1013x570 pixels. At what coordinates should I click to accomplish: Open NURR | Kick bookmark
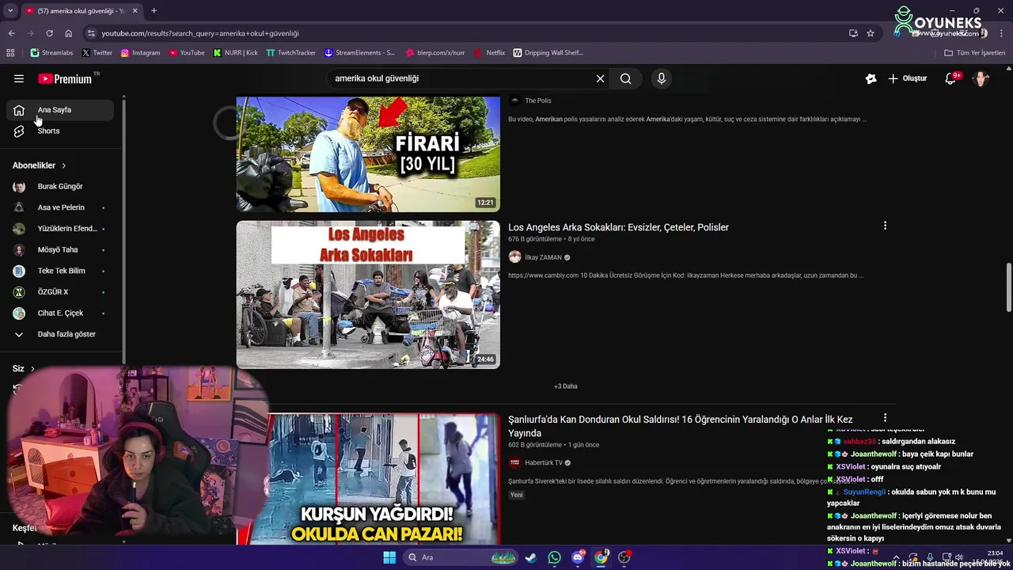[x=235, y=53]
